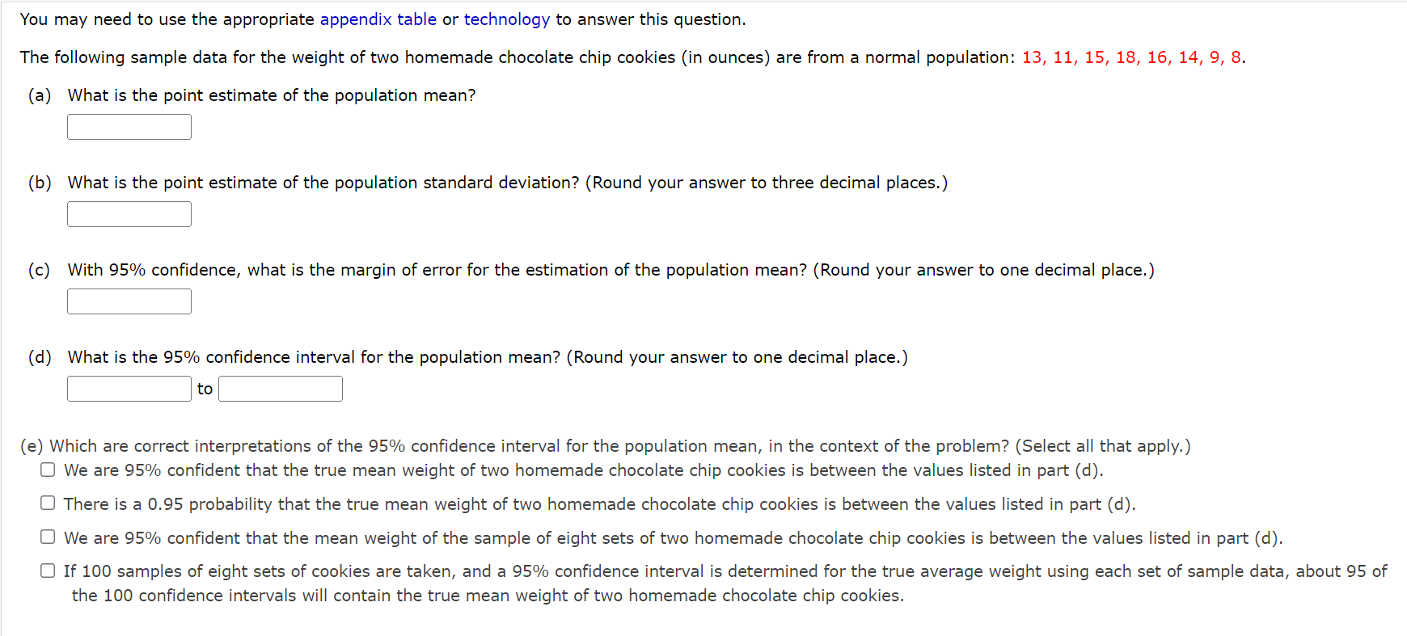Viewport: 1407px width, 636px height.
Task: Select the '95% confident true mean weight' checkbox
Action: point(48,469)
